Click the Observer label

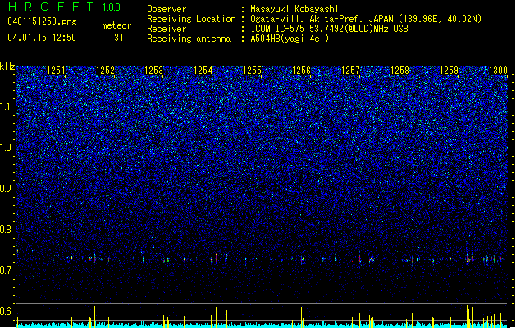(x=167, y=9)
